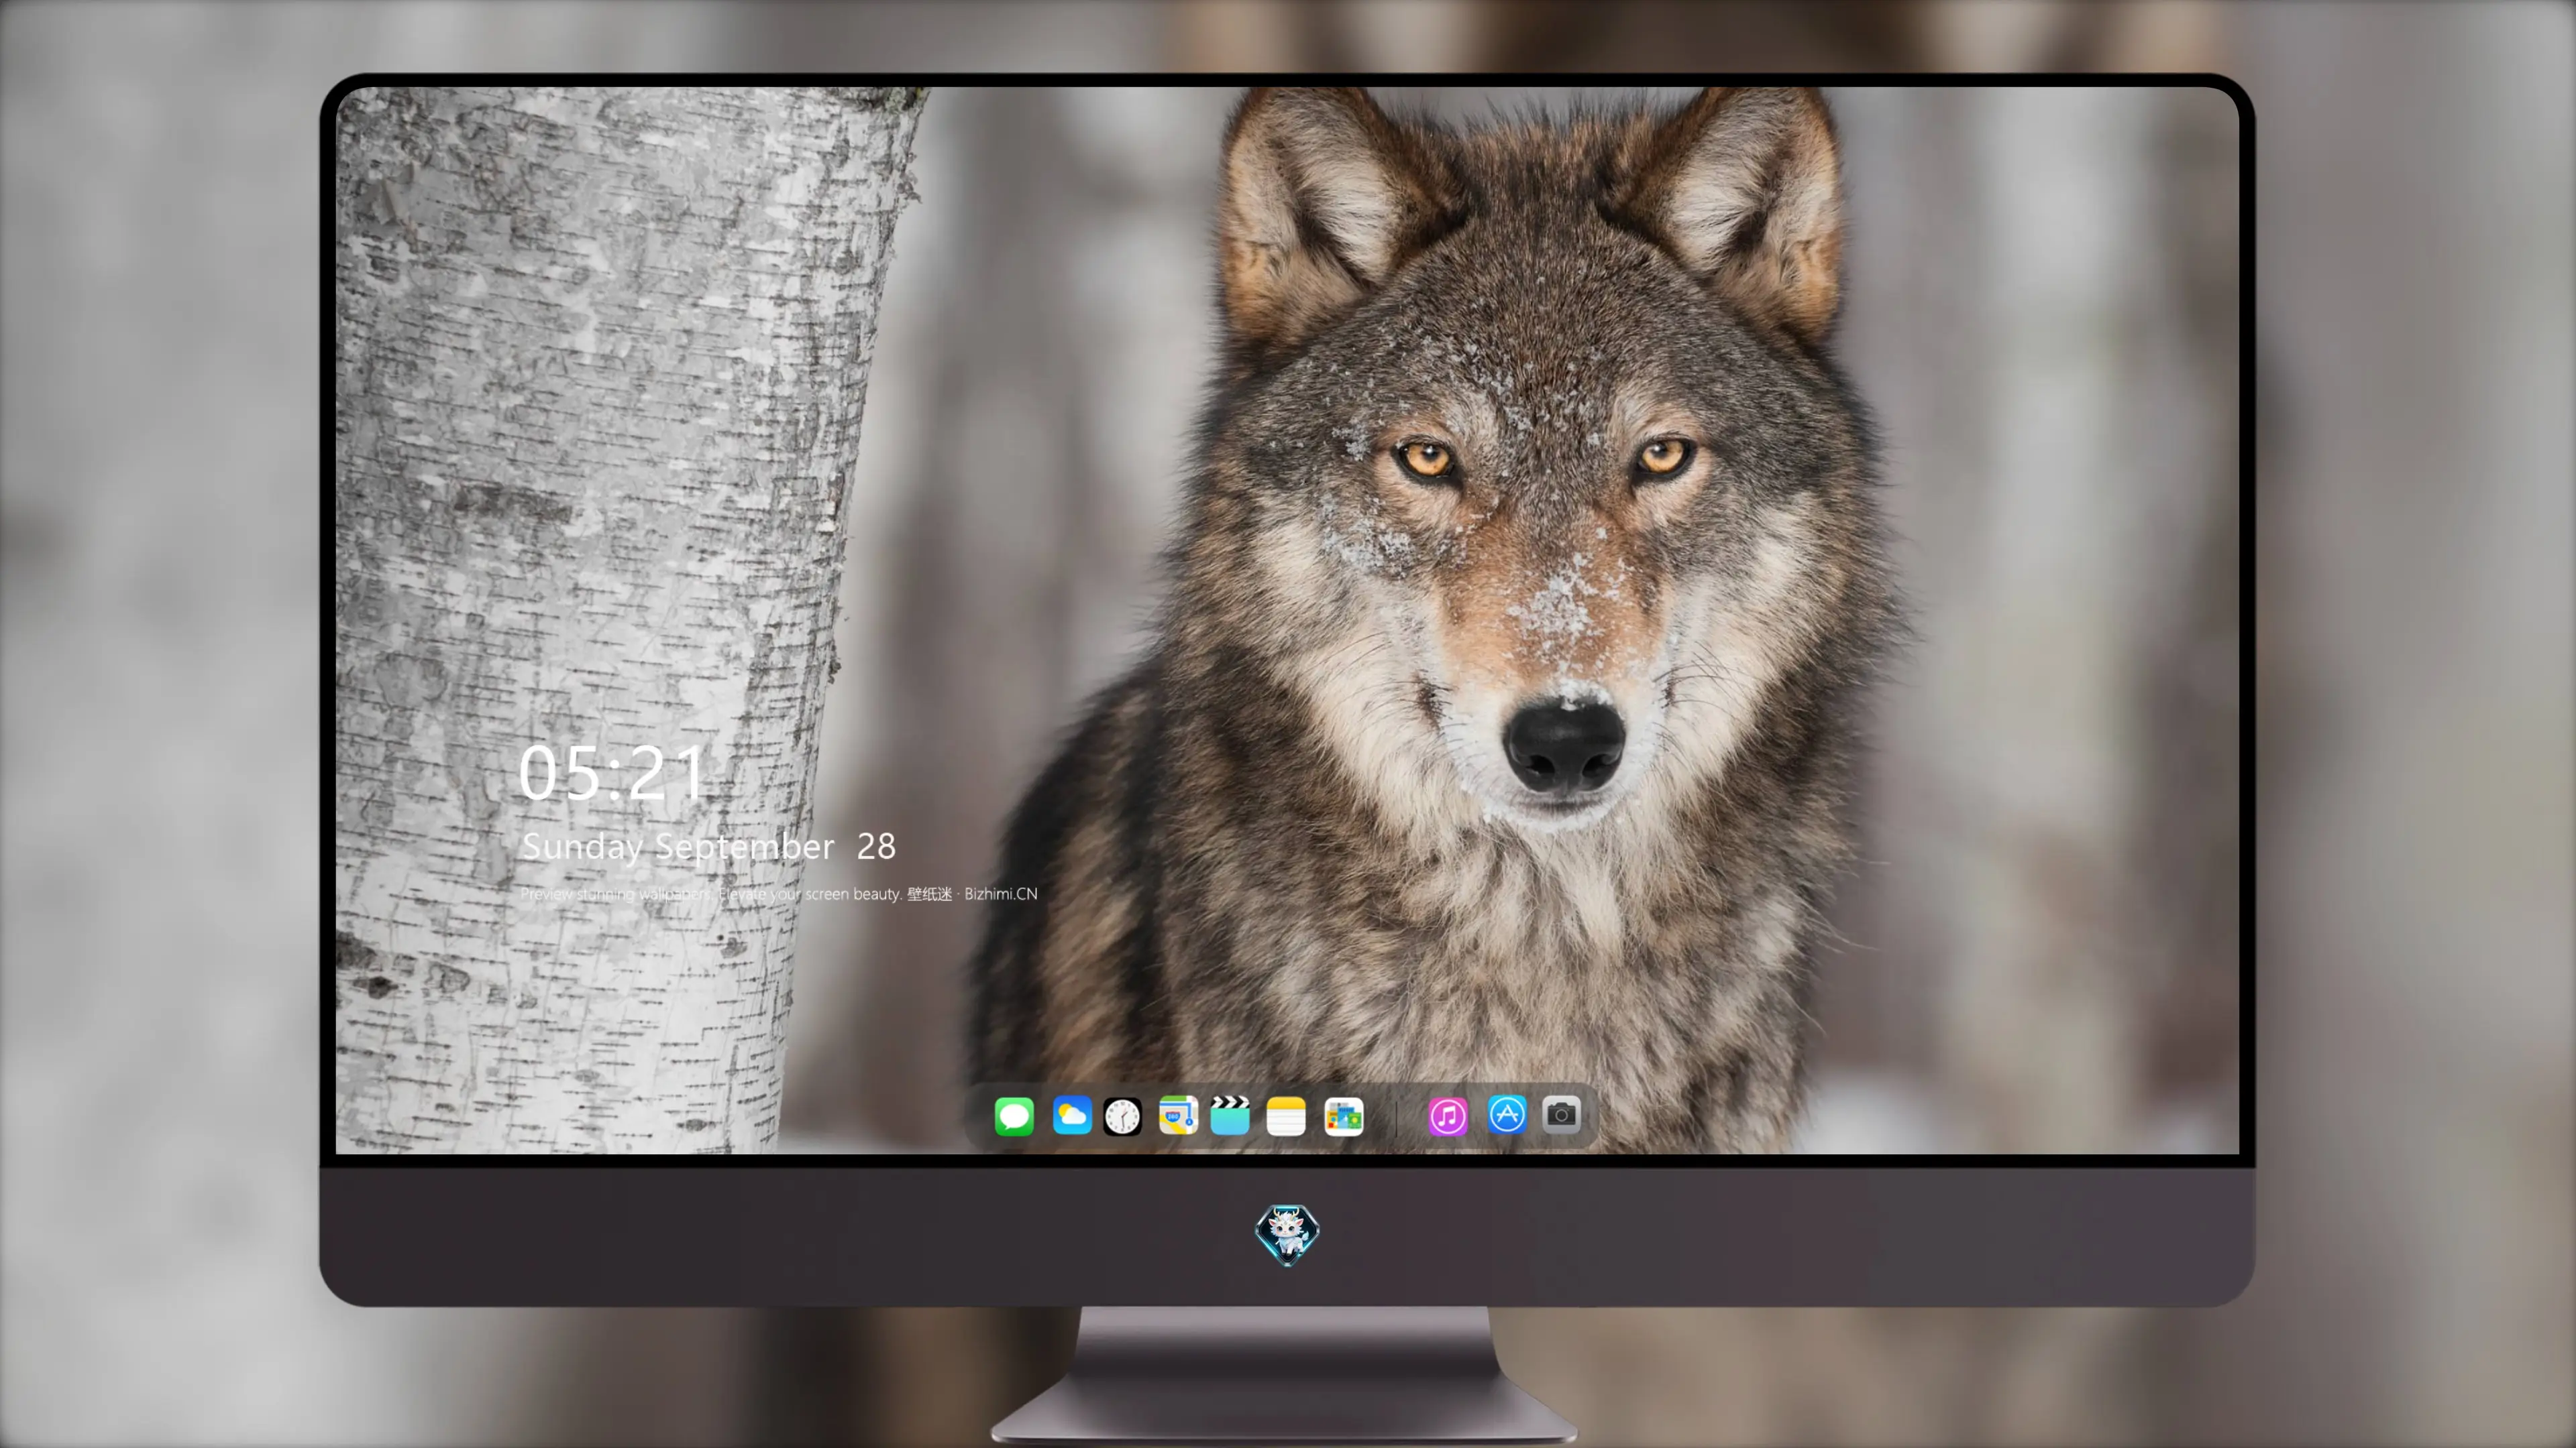This screenshot has height=1448, width=2576.
Task: Open the Camera app in the dock
Action: point(1561,1114)
